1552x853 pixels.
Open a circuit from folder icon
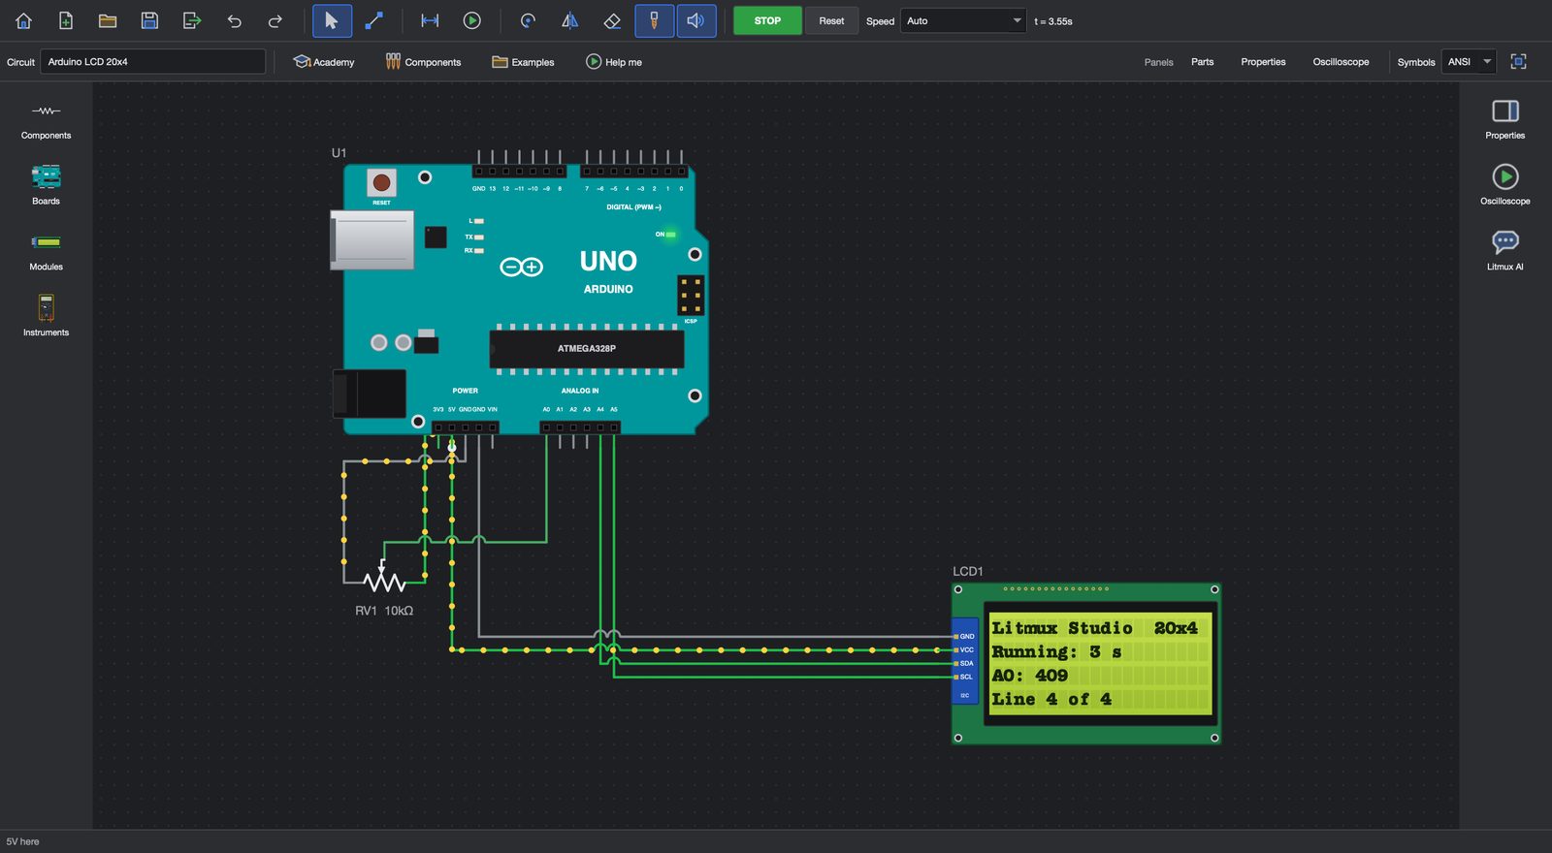tap(108, 20)
